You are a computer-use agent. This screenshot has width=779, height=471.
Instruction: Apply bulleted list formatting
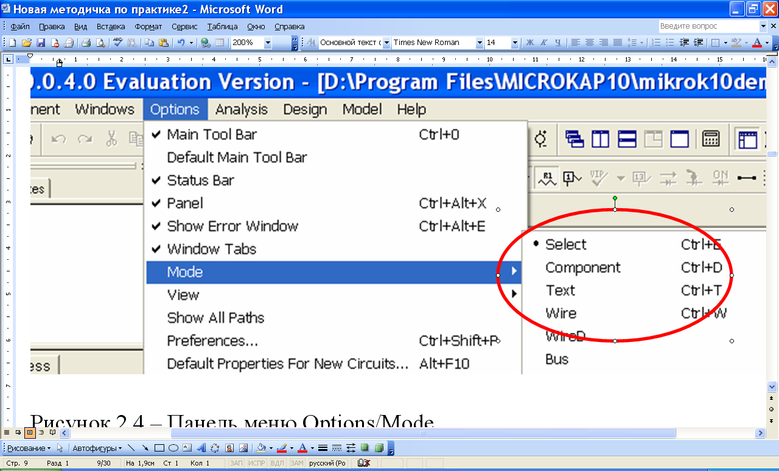(670, 43)
